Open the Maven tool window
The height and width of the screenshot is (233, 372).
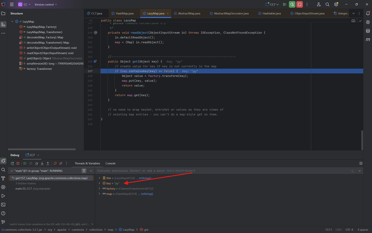[x=368, y=40]
